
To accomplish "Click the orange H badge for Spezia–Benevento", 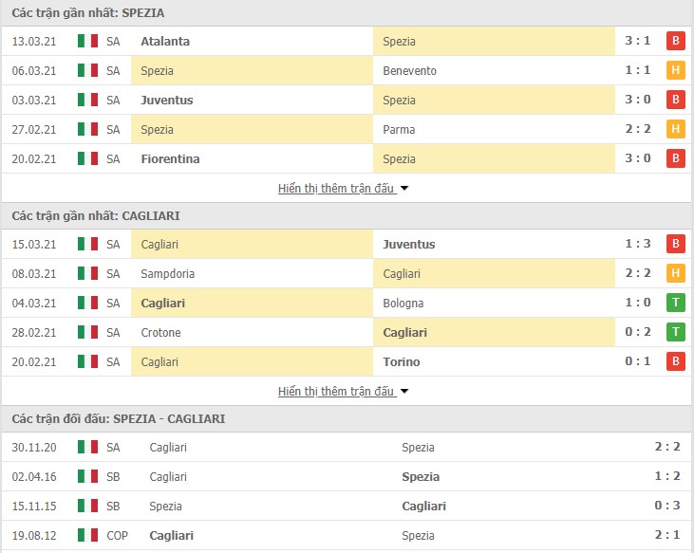I will pos(675,70).
